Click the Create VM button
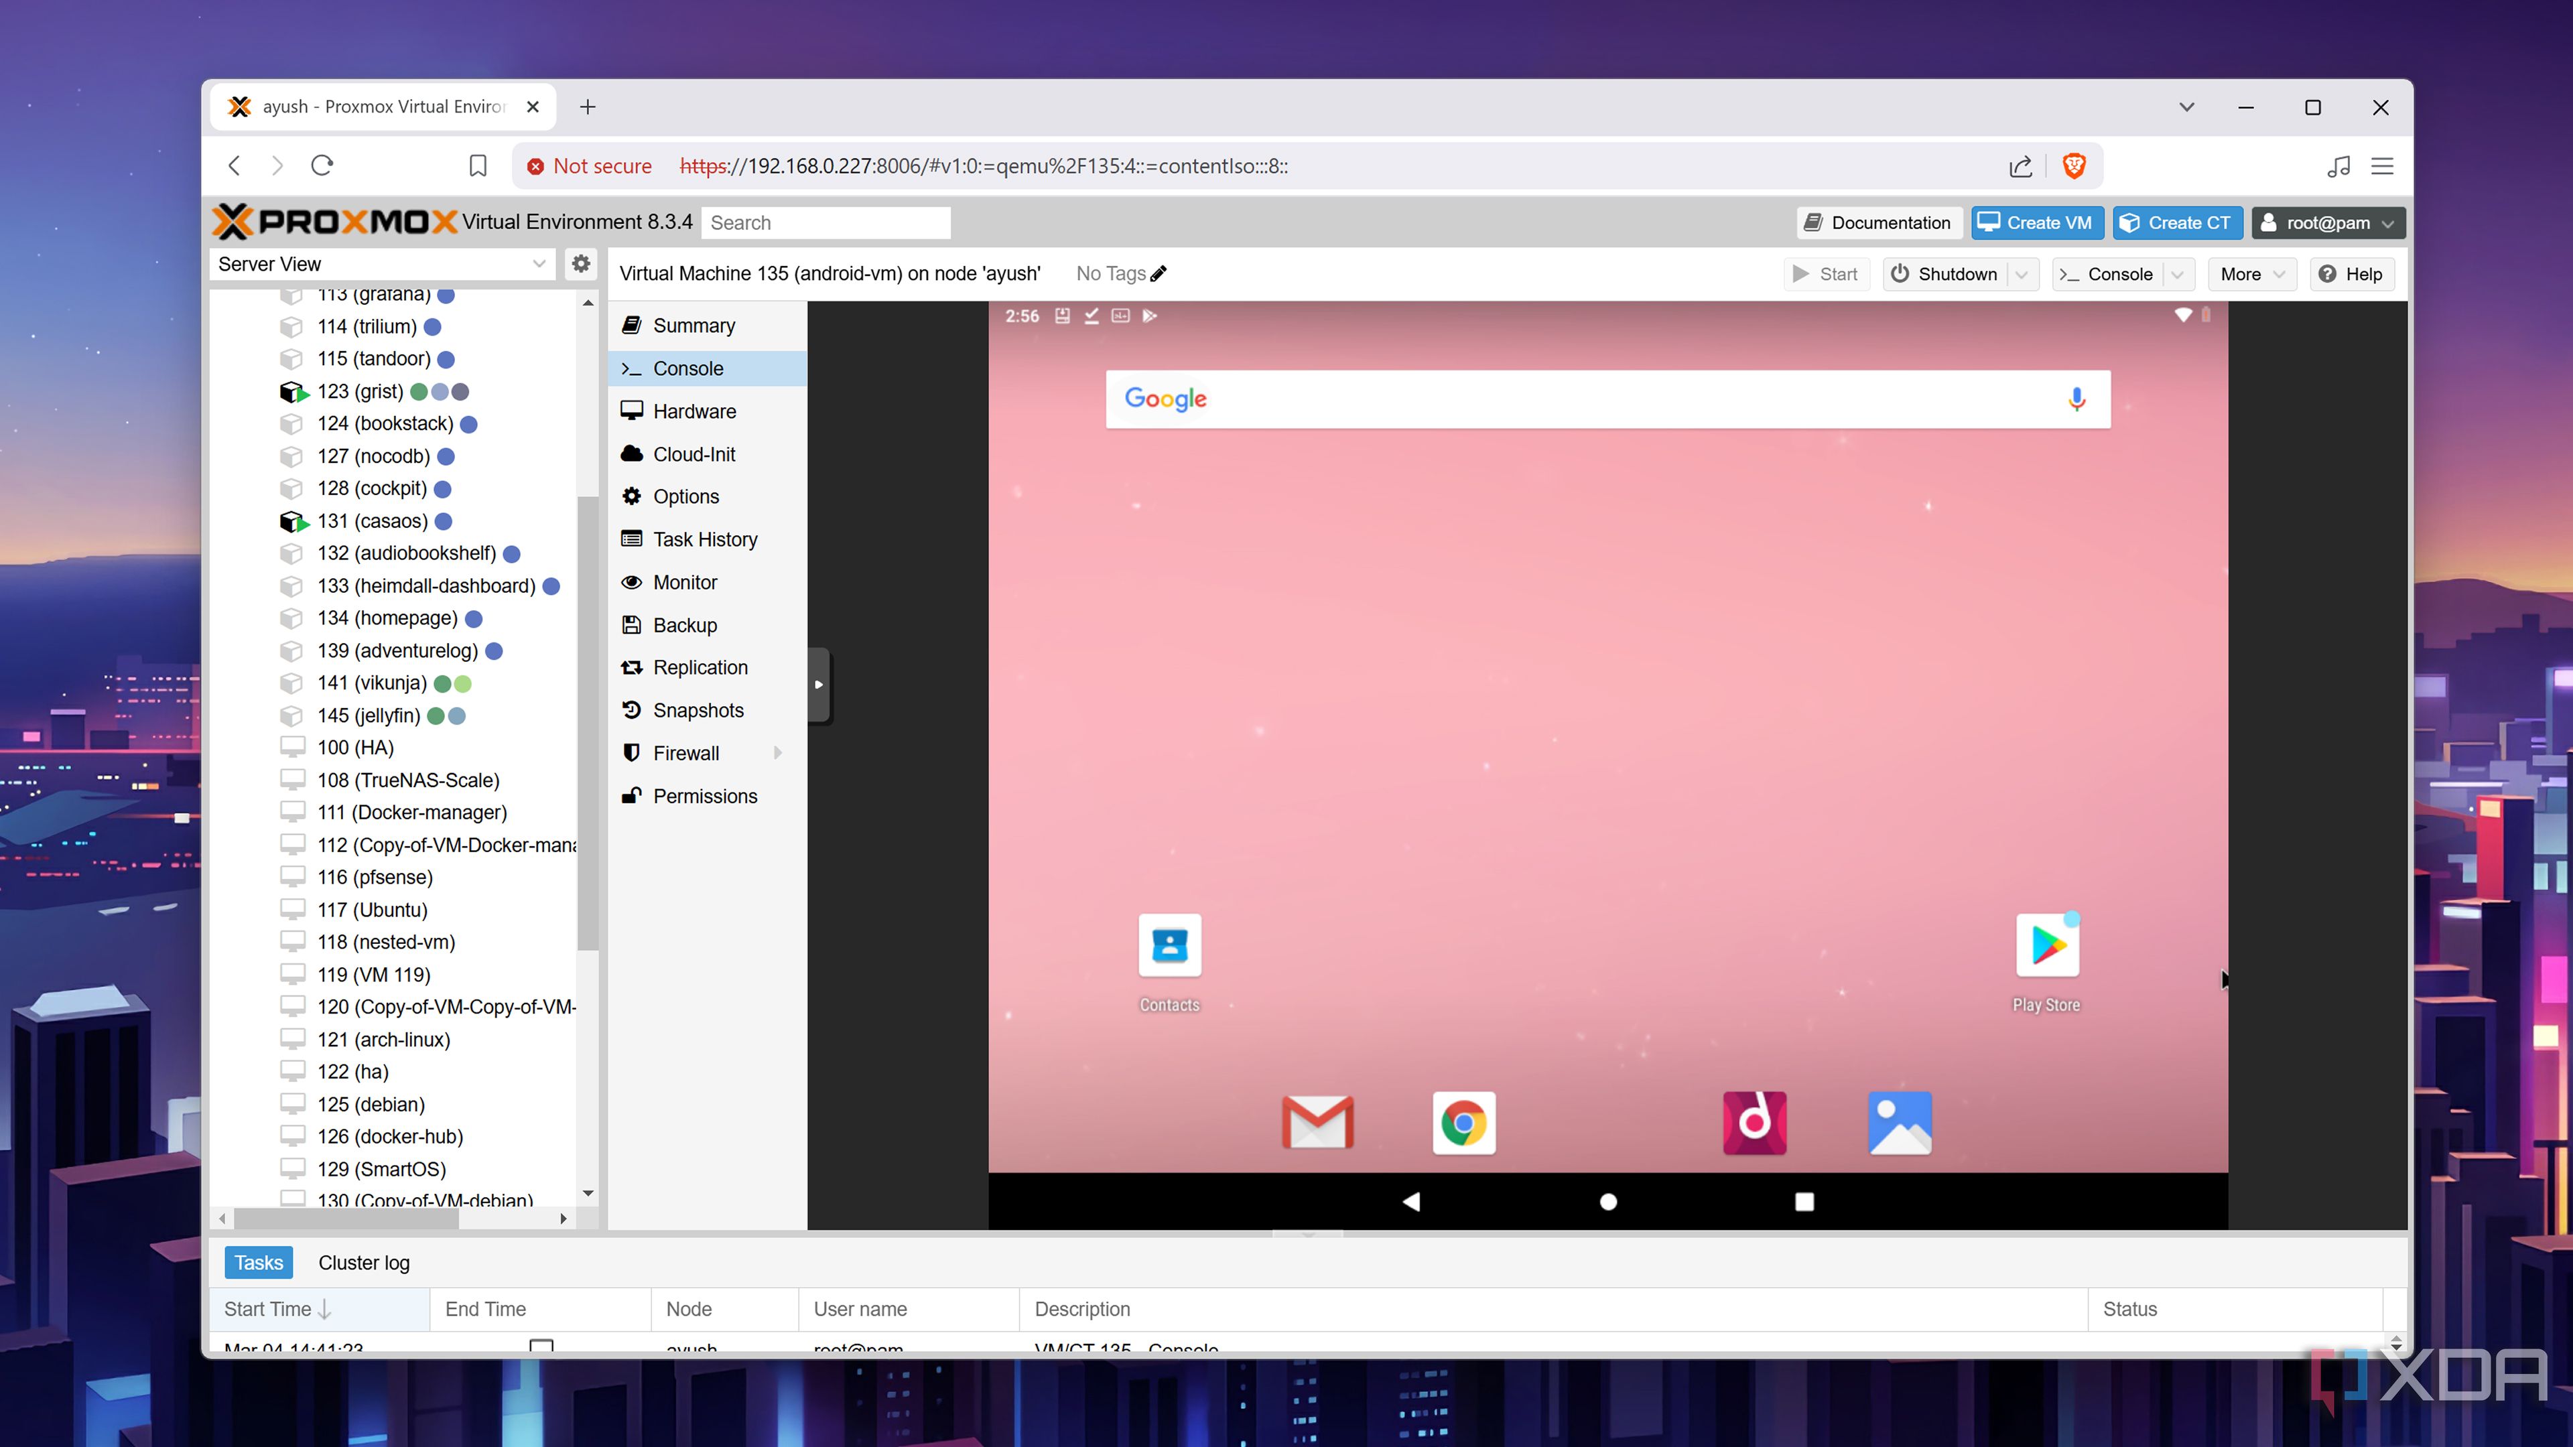Viewport: 2573px width, 1447px height. pyautogui.click(x=2038, y=222)
